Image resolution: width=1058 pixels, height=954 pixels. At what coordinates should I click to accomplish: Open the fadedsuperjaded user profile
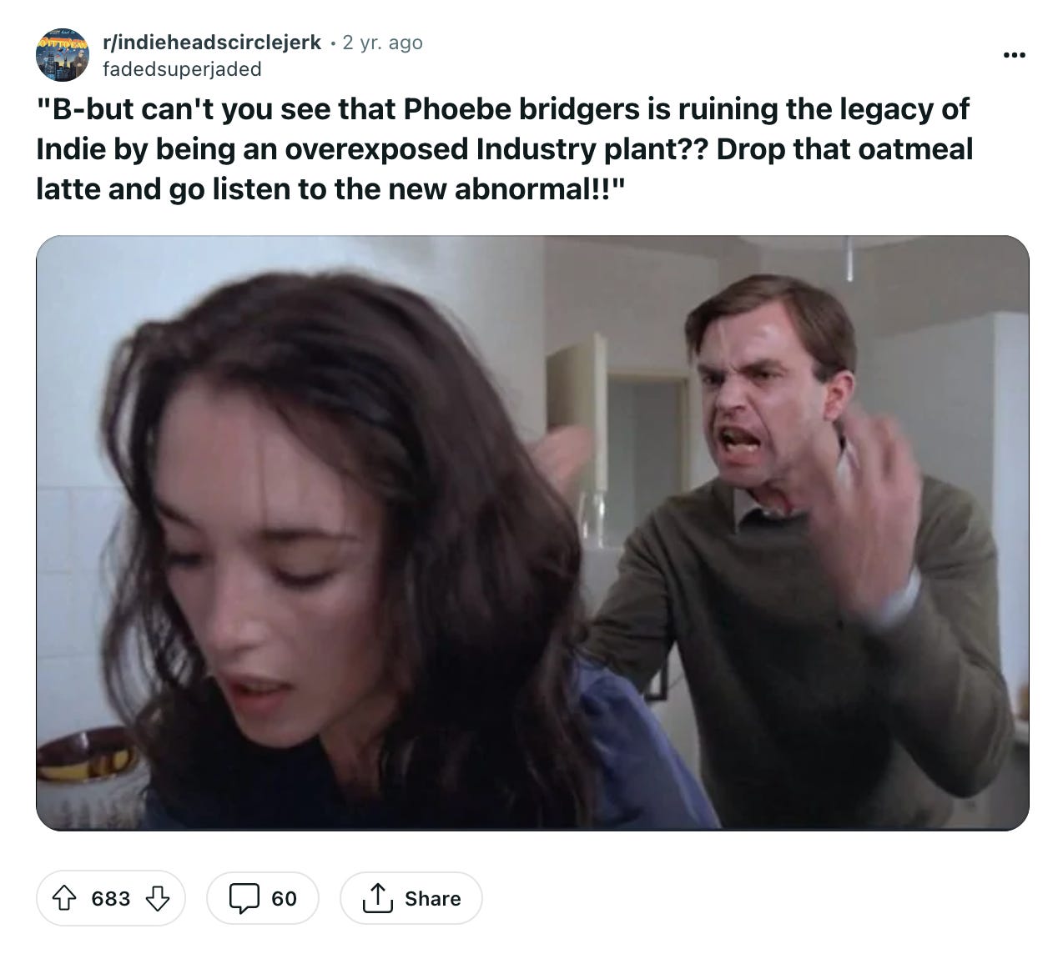pyautogui.click(x=182, y=69)
